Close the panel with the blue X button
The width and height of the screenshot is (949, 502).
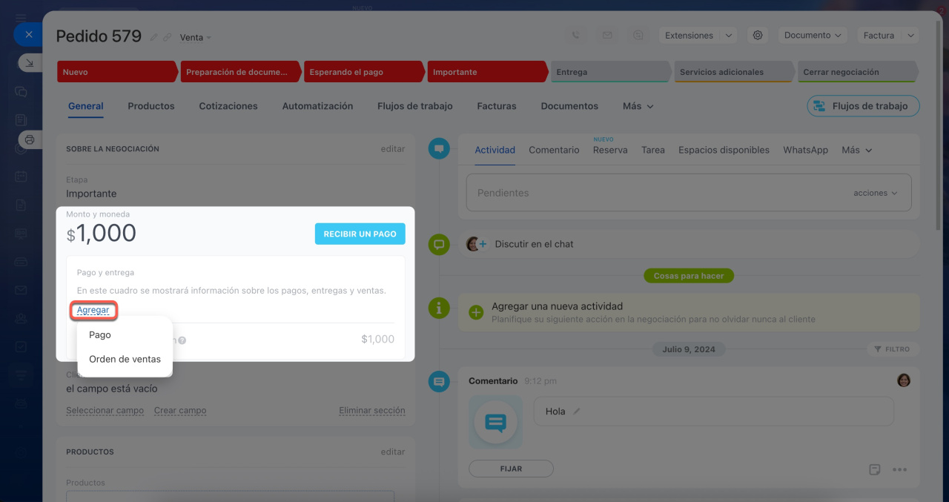(x=28, y=34)
